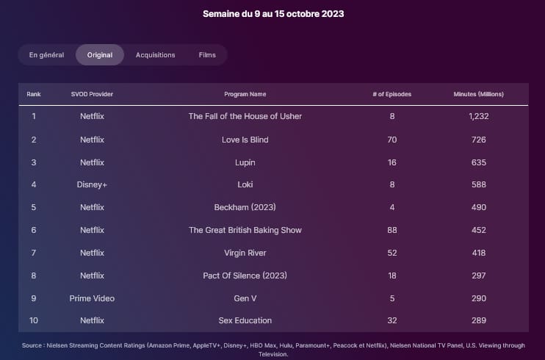Select the Original tab
This screenshot has height=360, width=545.
coord(100,55)
